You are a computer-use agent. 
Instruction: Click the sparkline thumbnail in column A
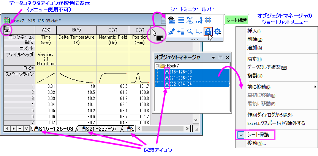click(x=46, y=78)
